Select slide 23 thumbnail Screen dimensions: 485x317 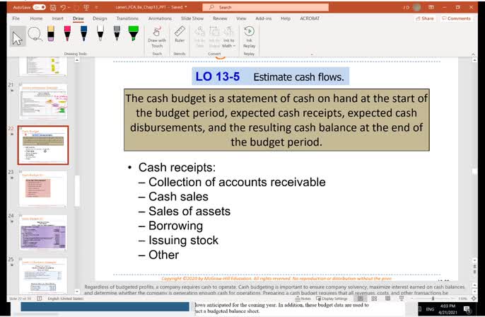[43, 189]
